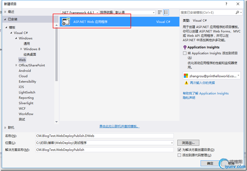Select the 测试 template category
This screenshot has height=171, width=247.
click(x=22, y=119)
